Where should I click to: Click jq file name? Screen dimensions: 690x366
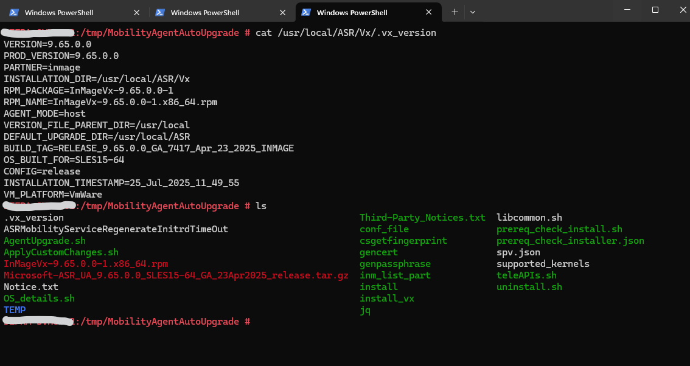[365, 310]
